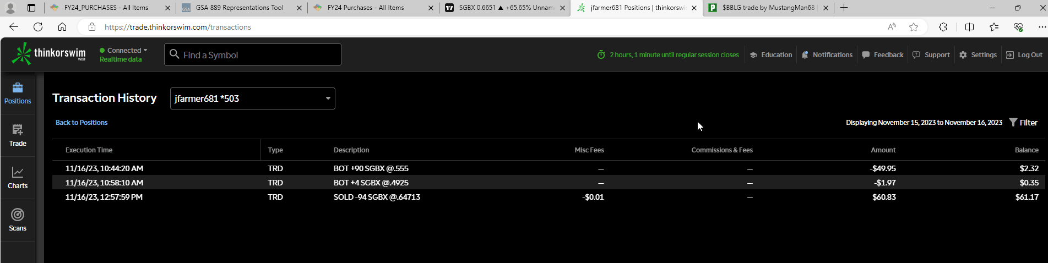
Task: Open the Favorites list
Action: coord(994,27)
